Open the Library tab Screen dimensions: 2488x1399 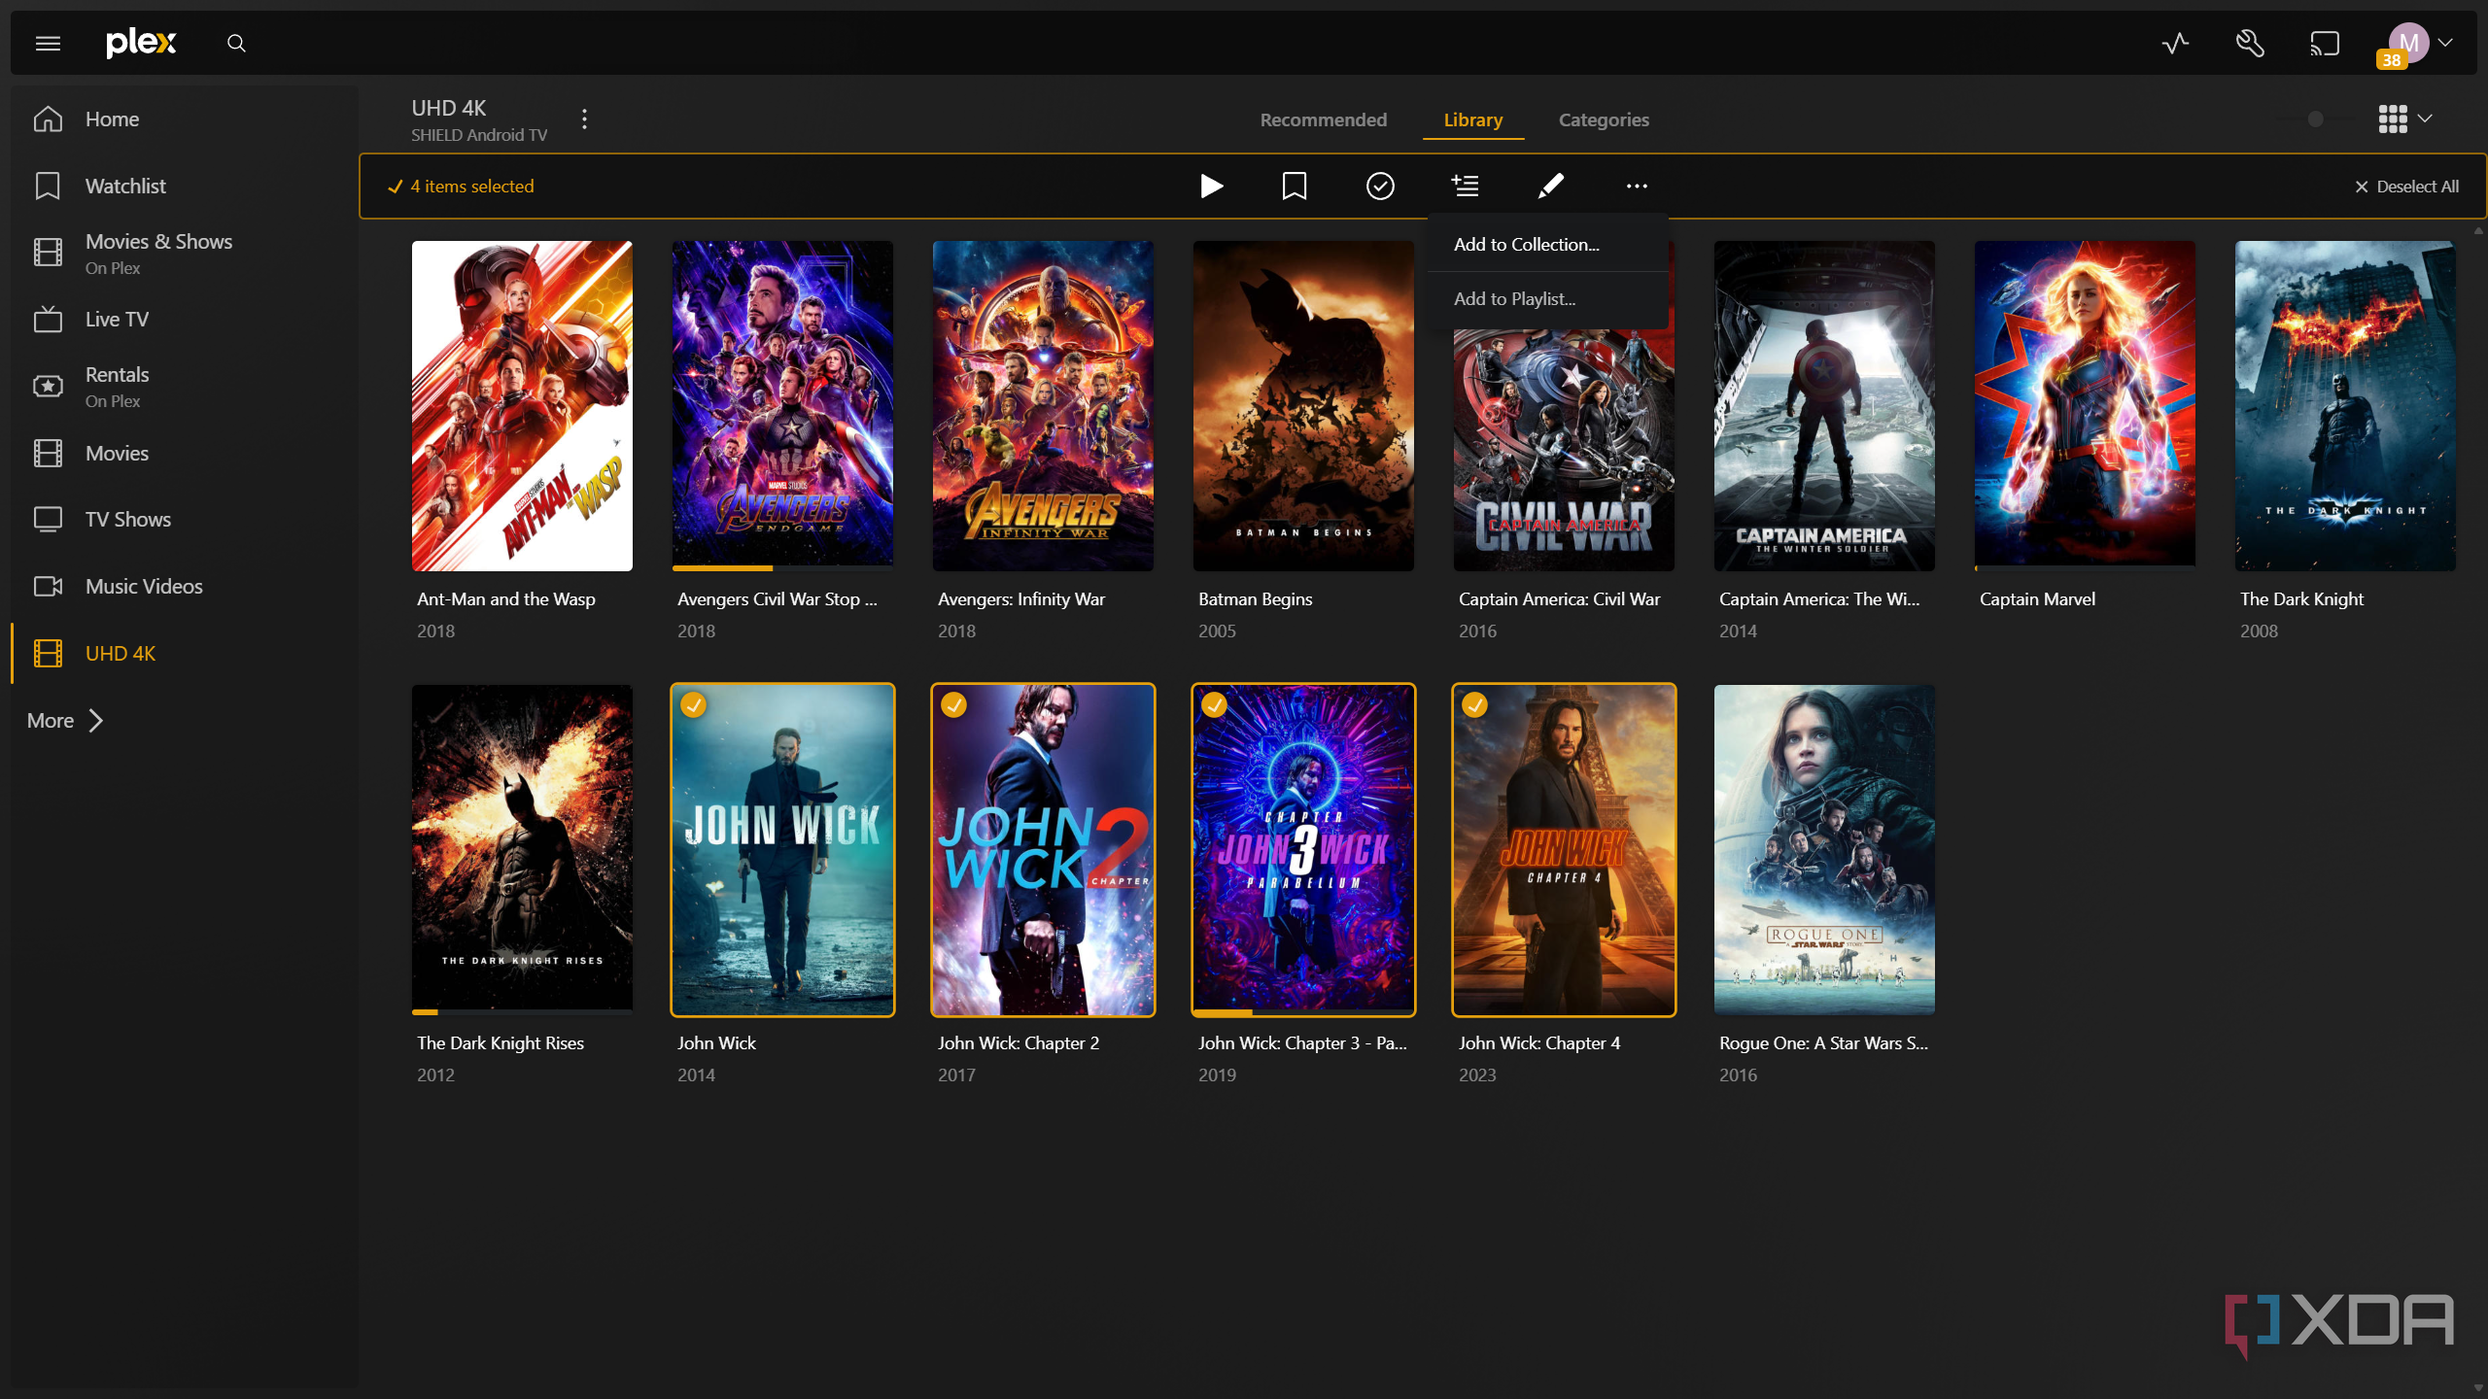point(1472,120)
